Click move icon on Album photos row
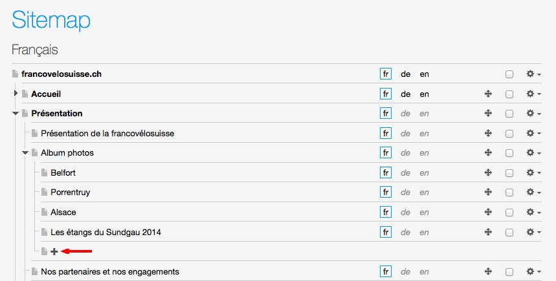The width and height of the screenshot is (556, 281). (x=489, y=153)
